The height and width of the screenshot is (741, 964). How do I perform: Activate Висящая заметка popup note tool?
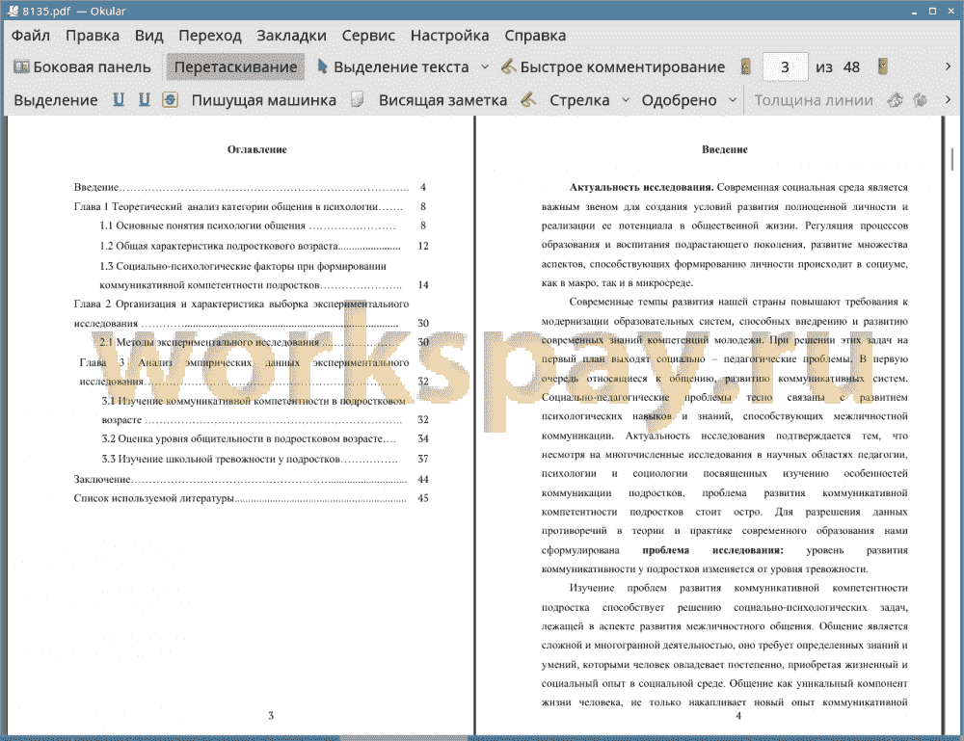point(442,100)
